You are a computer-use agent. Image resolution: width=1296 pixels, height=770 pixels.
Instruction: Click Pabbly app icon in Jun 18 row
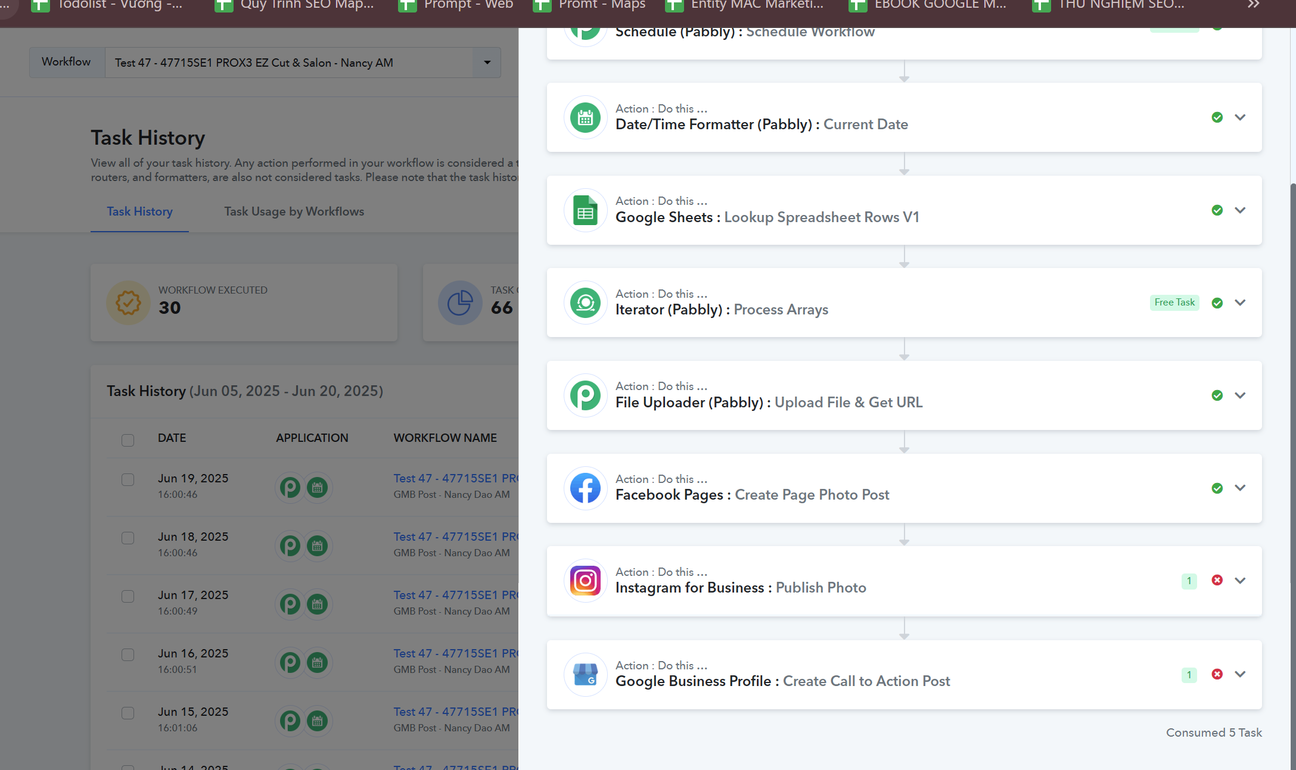(290, 546)
